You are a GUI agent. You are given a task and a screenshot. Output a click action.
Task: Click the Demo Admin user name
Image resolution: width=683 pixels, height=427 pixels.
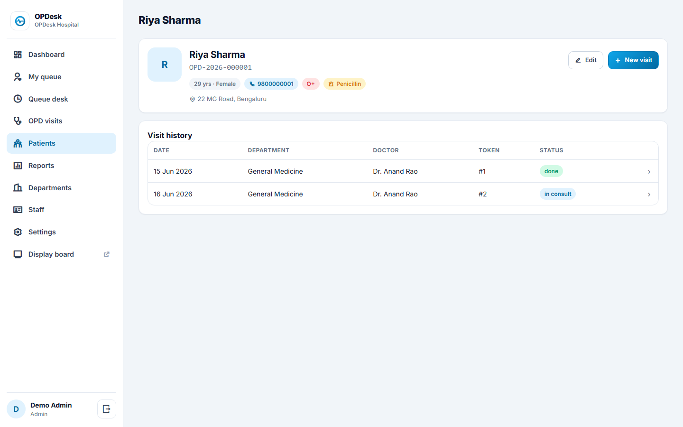(51, 405)
